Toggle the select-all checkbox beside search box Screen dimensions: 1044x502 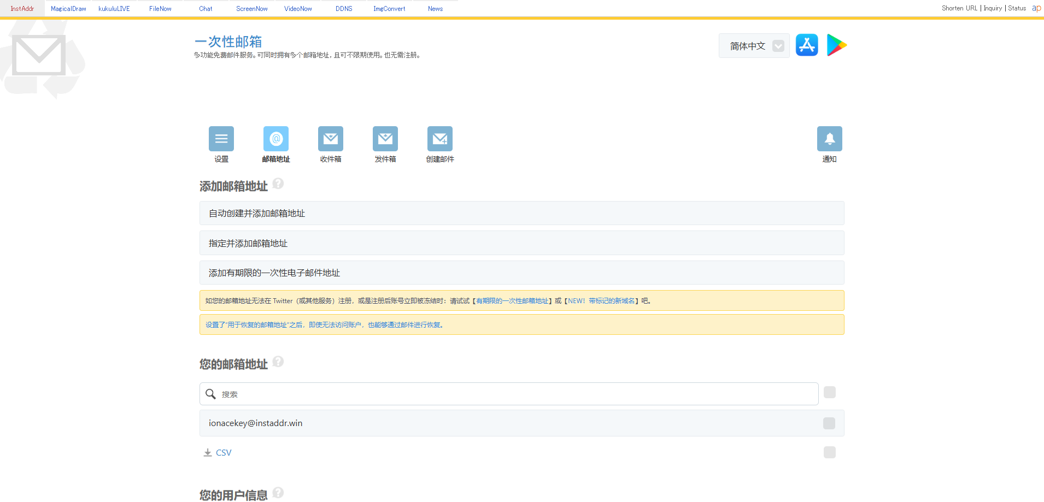click(x=829, y=392)
